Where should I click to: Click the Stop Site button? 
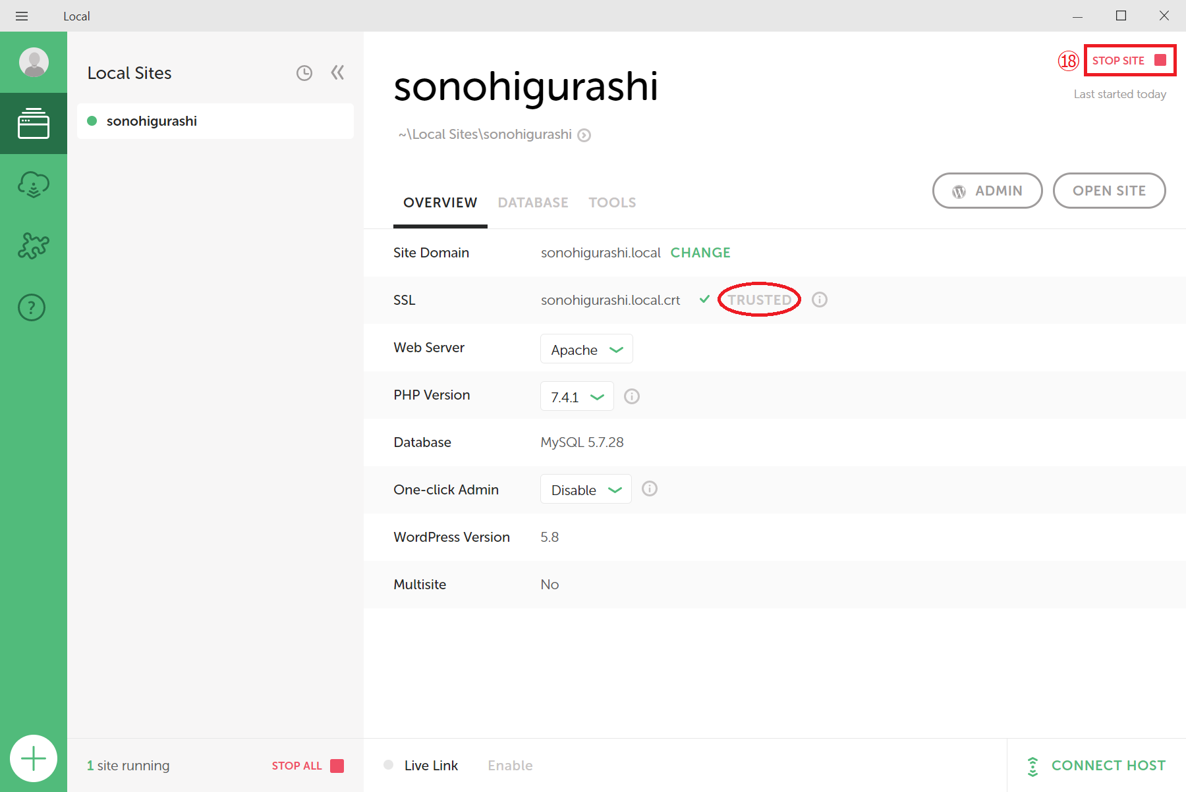point(1129,61)
